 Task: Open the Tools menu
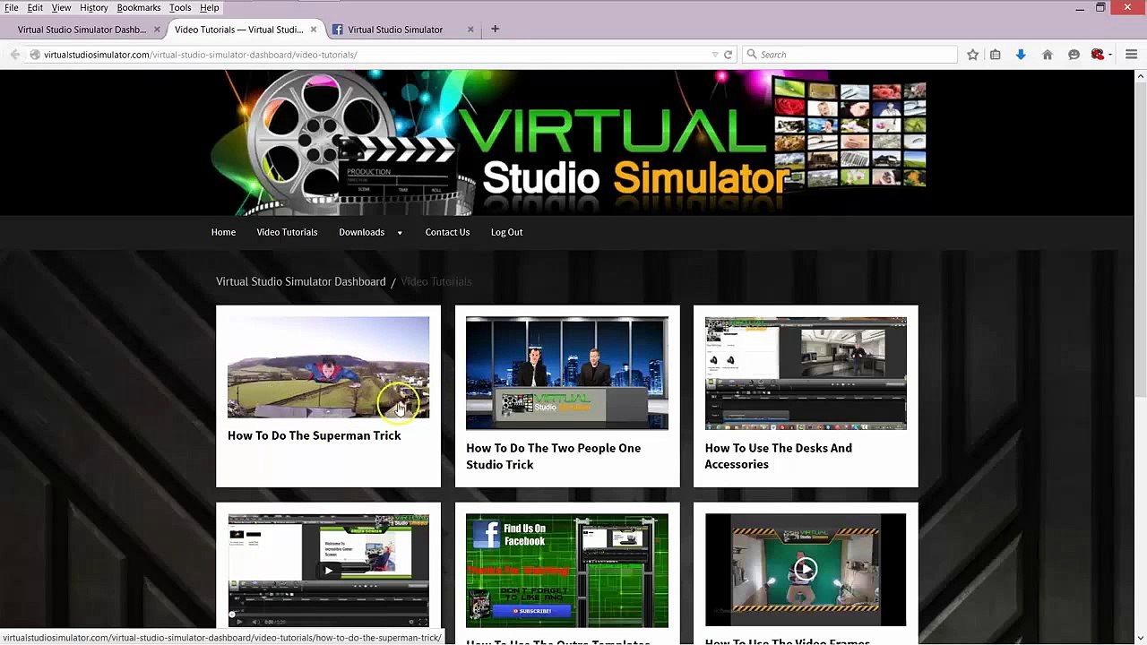pos(180,7)
